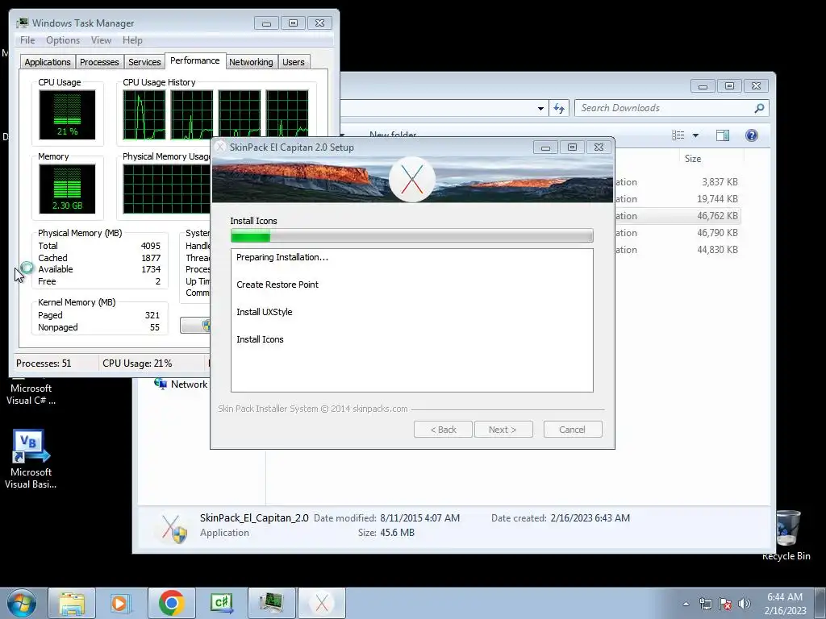Click New folder in Explorer toolbar

pos(393,135)
